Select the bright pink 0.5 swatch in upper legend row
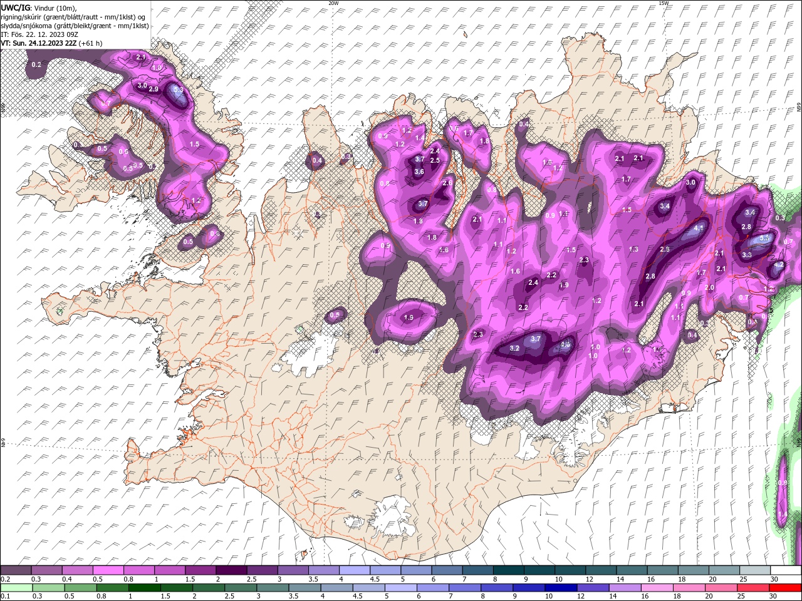Image resolution: width=802 pixels, height=601 pixels. [x=108, y=570]
